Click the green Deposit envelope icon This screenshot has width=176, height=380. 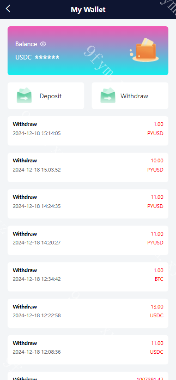(x=24, y=95)
